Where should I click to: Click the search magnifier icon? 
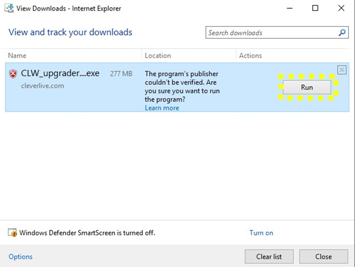coord(342,33)
